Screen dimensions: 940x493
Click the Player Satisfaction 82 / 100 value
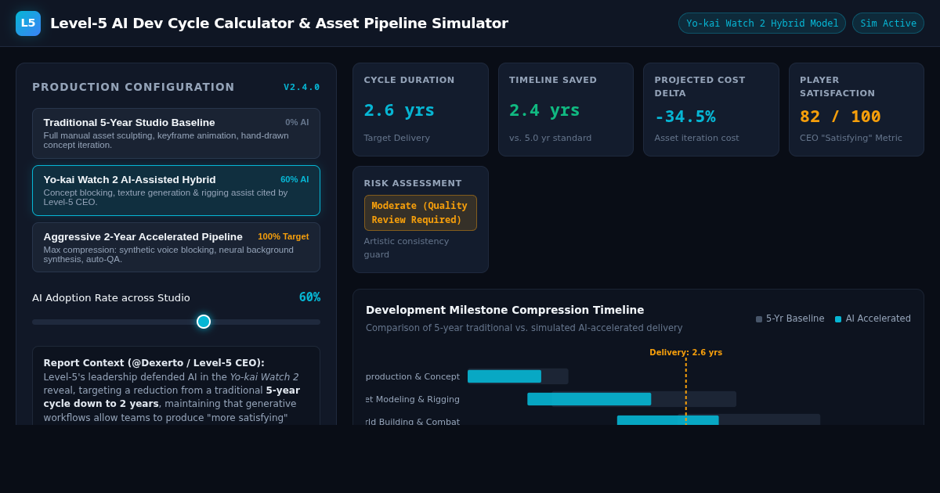coord(841,117)
